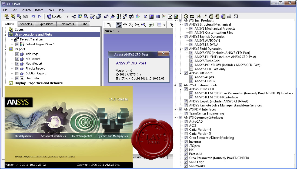Select the Default Transform tree item
This screenshot has height=169, width=297.
[32, 39]
